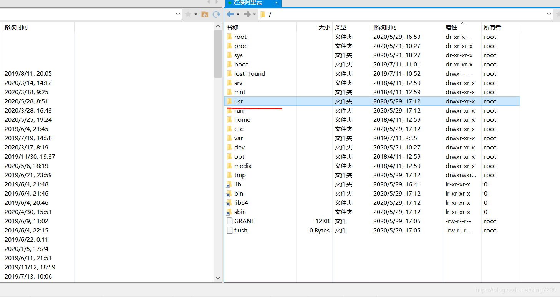Select the run folder icon

pyautogui.click(x=229, y=110)
